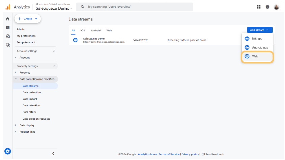Image resolution: width=285 pixels, height=160 pixels.
Task: Click globe icon in SaleSqueze Demo row
Action: coord(75,40)
